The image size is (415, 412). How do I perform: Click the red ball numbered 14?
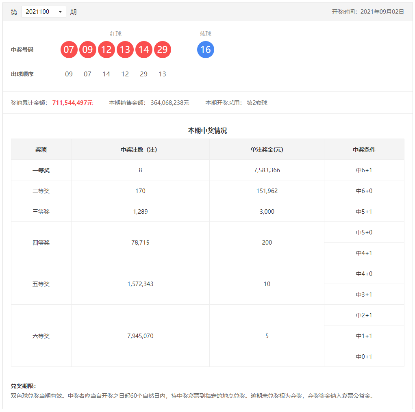(144, 50)
